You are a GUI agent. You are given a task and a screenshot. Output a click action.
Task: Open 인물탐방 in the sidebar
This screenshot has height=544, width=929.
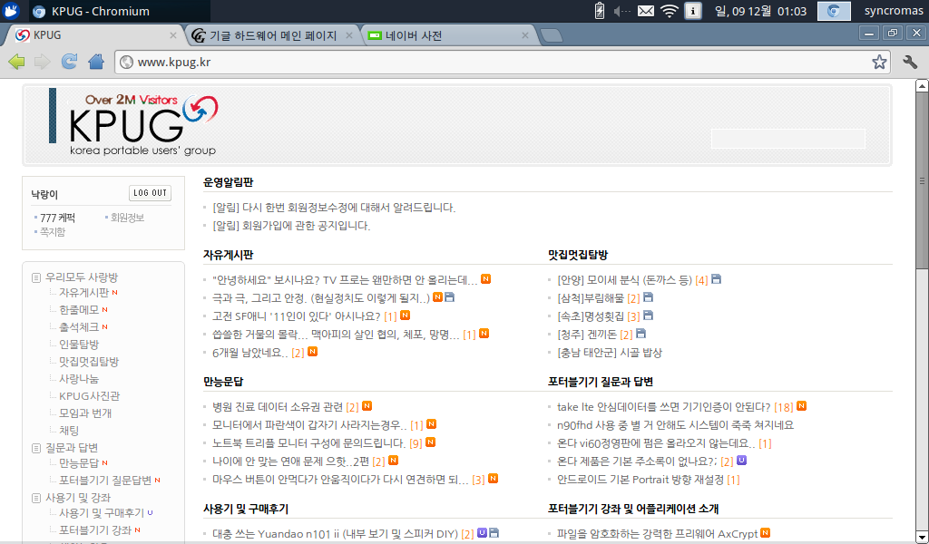79,344
